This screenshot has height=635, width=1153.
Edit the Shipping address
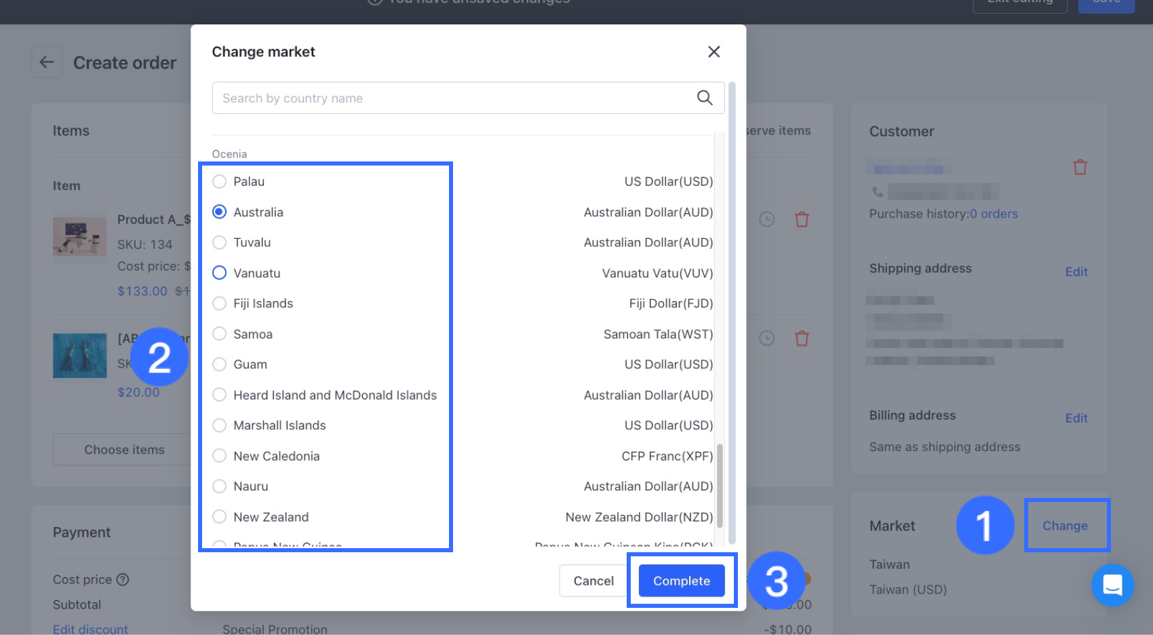point(1076,271)
